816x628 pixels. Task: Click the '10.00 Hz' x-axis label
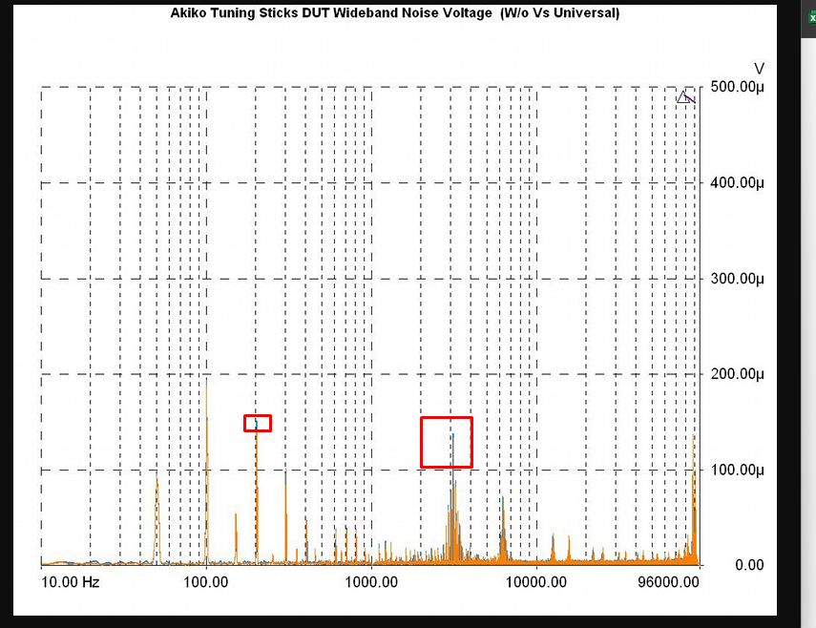click(71, 581)
